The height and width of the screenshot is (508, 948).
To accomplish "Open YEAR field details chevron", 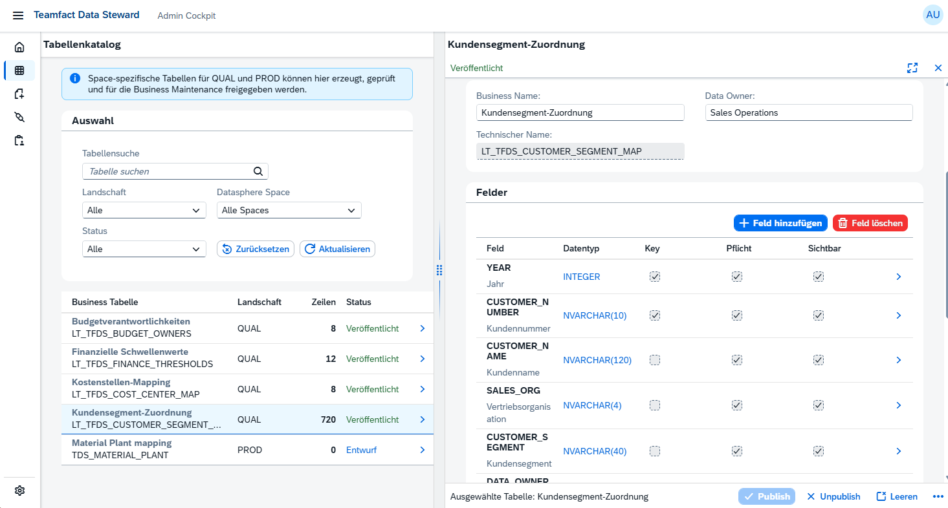I will click(898, 277).
